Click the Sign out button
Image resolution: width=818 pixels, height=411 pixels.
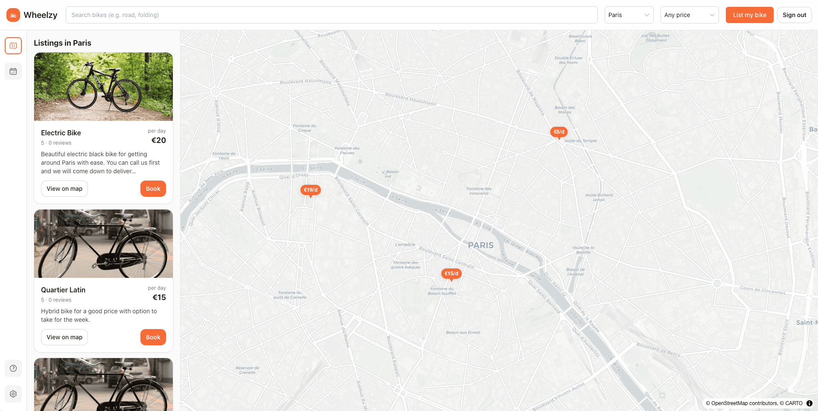click(x=794, y=15)
